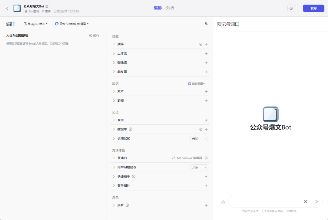Image resolution: width=328 pixels, height=220 pixels.
Task: Edit the bot name with pencil icon
Action: (x=47, y=6)
